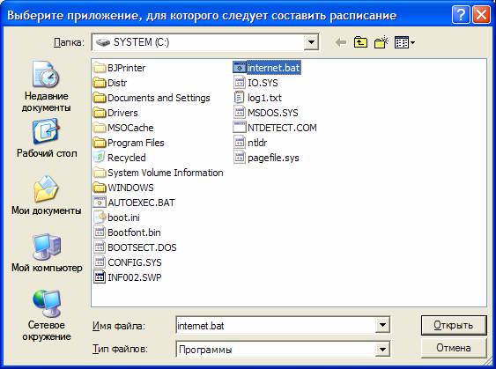Open Network Places (Сетевое окружение) shortcut
This screenshot has width=496, height=369.
pos(47,315)
